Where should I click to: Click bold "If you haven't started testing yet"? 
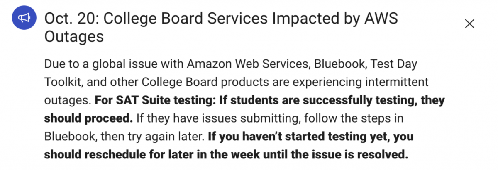[294, 137]
